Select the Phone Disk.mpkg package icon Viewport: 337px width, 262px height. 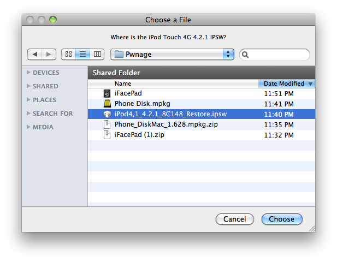click(x=107, y=104)
